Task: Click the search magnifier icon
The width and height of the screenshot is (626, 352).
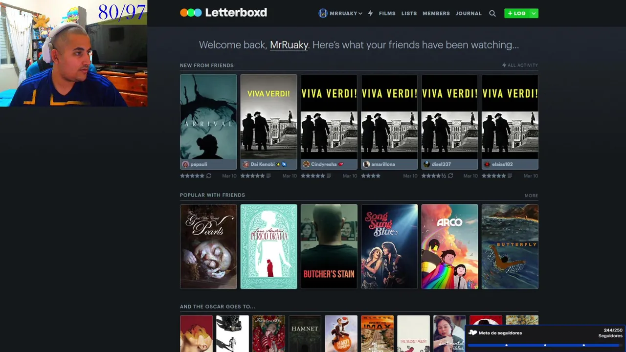Action: [492, 13]
